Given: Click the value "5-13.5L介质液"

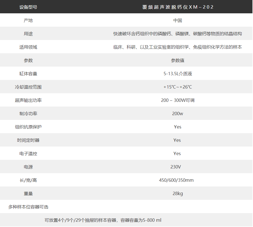Looking at the screenshot, I should tap(178, 74).
